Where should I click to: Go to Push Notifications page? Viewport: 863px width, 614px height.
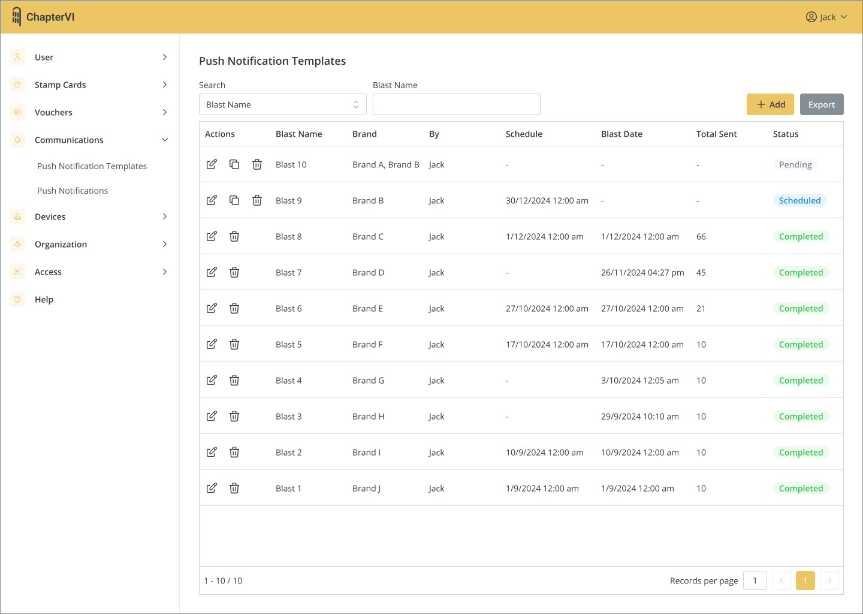tap(73, 191)
